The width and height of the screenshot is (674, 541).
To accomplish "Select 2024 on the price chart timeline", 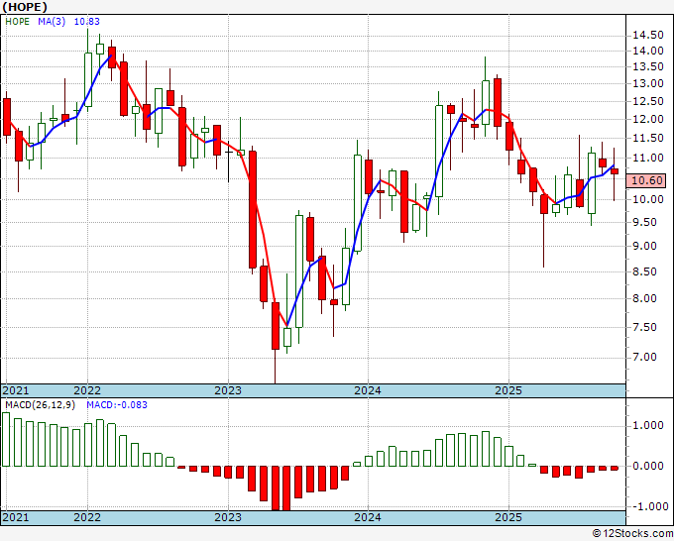I will (368, 390).
